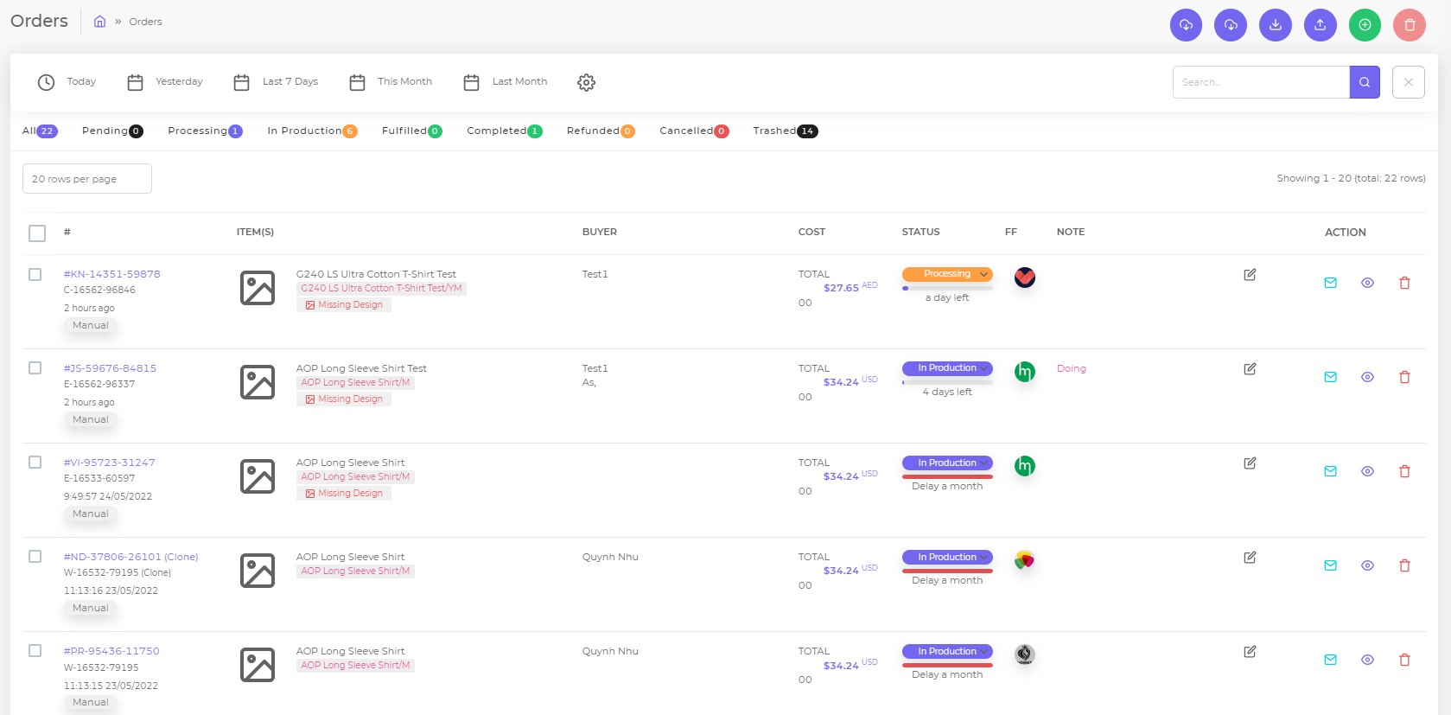Viewport: 1451px width, 715px height.
Task: Click the download orders tray icon
Action: pos(1275,25)
